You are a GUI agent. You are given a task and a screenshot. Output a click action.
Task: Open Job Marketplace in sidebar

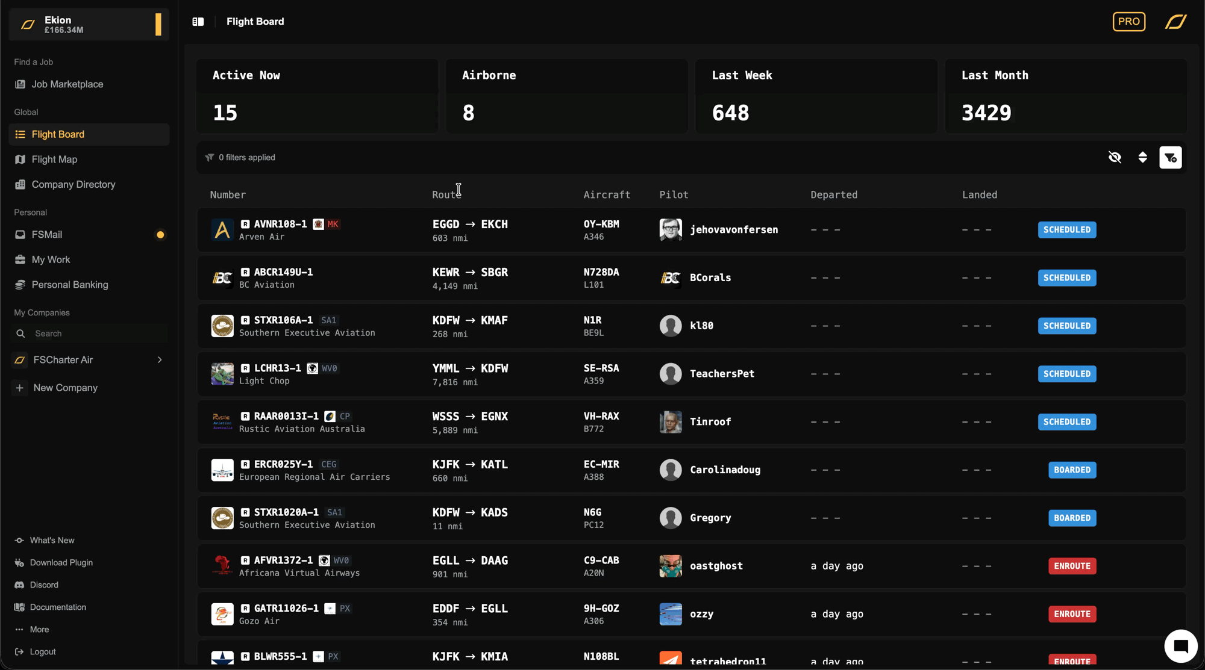click(67, 84)
